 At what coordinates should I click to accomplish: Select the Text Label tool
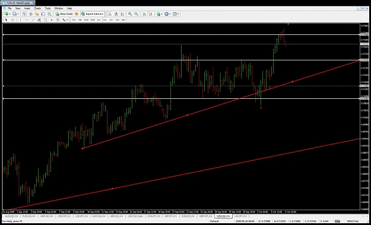(x=58, y=20)
